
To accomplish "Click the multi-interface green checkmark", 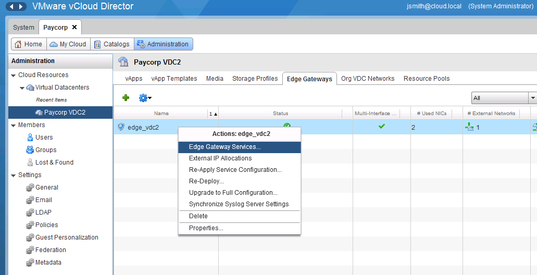I will pos(381,127).
